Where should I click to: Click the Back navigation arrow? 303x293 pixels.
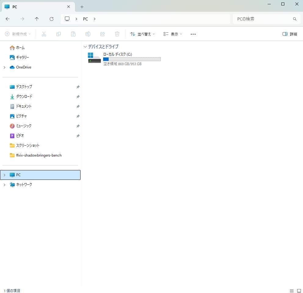(8, 19)
